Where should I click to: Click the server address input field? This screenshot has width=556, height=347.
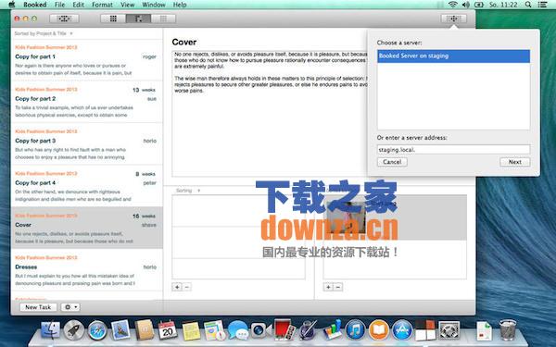pyautogui.click(x=453, y=149)
